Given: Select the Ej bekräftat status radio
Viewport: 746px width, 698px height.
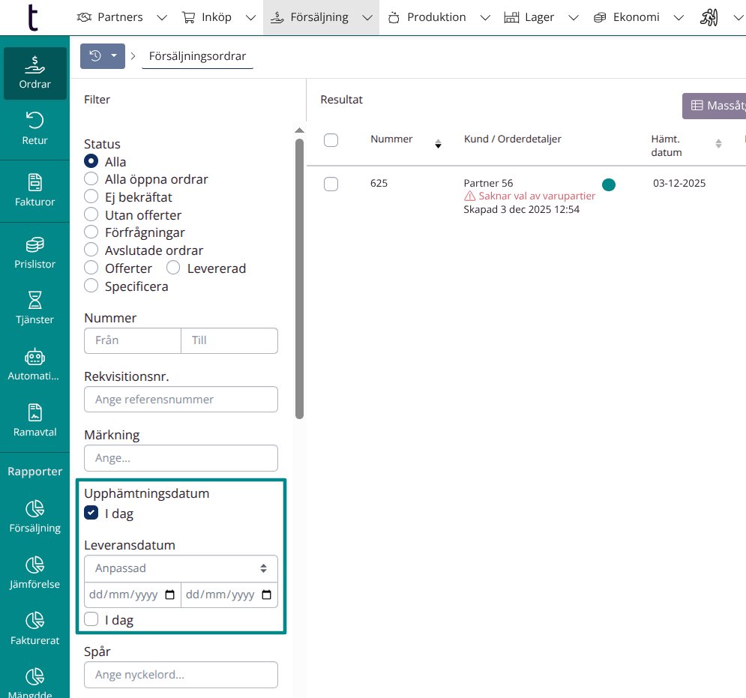Looking at the screenshot, I should (x=91, y=197).
